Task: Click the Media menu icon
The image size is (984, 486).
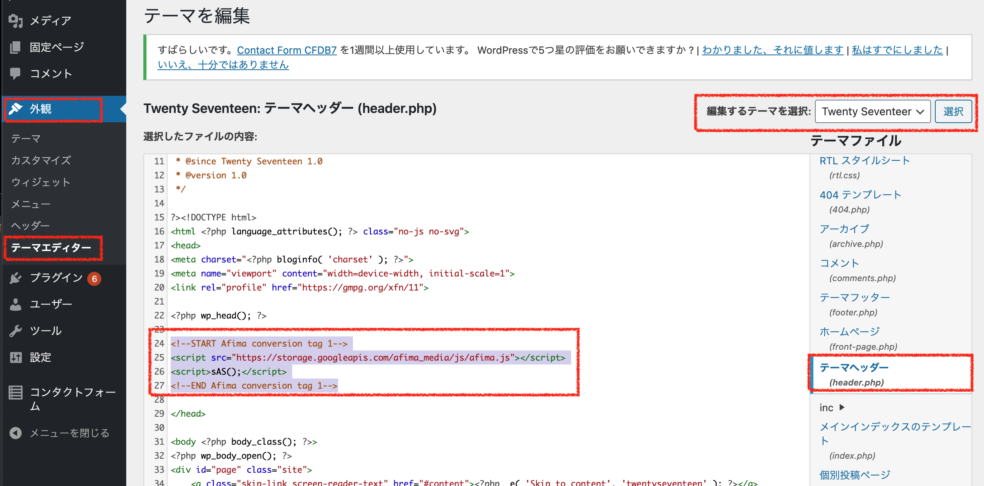Action: tap(16, 21)
